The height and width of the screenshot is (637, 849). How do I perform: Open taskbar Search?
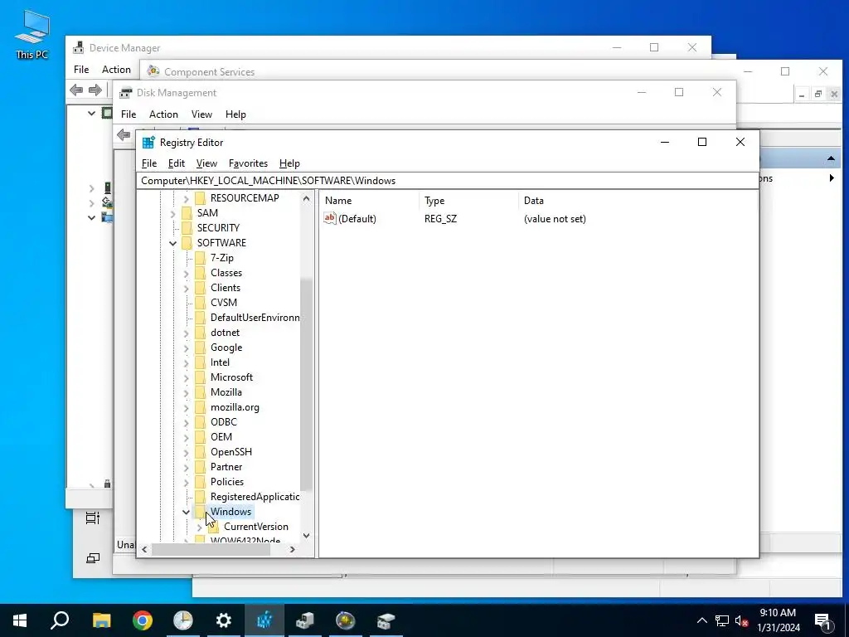coord(60,620)
